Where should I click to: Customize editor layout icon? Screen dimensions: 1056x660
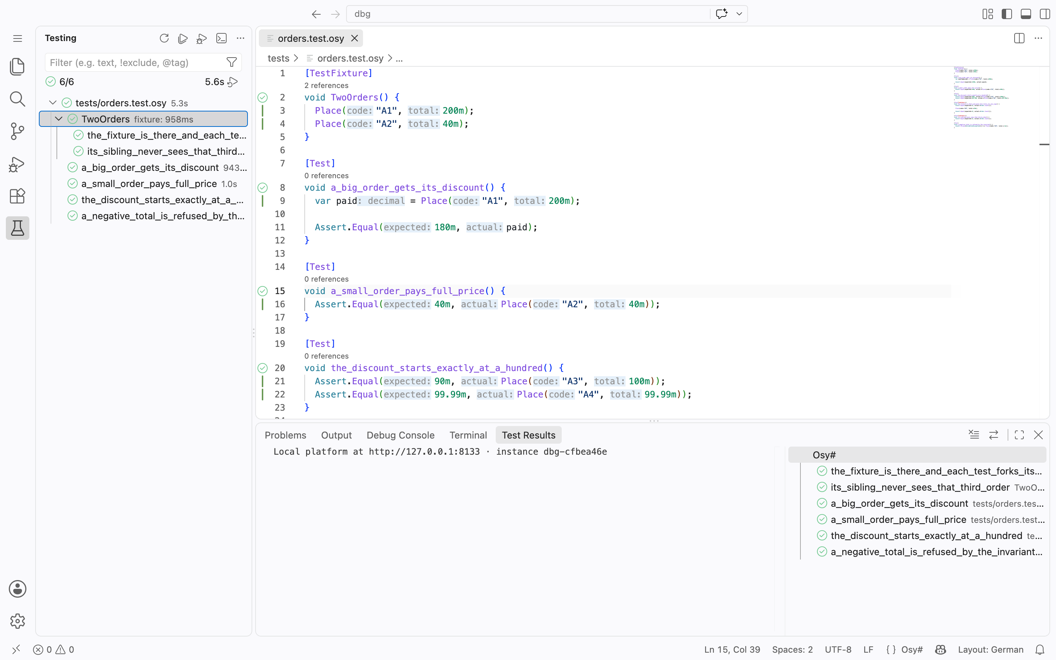pos(988,14)
